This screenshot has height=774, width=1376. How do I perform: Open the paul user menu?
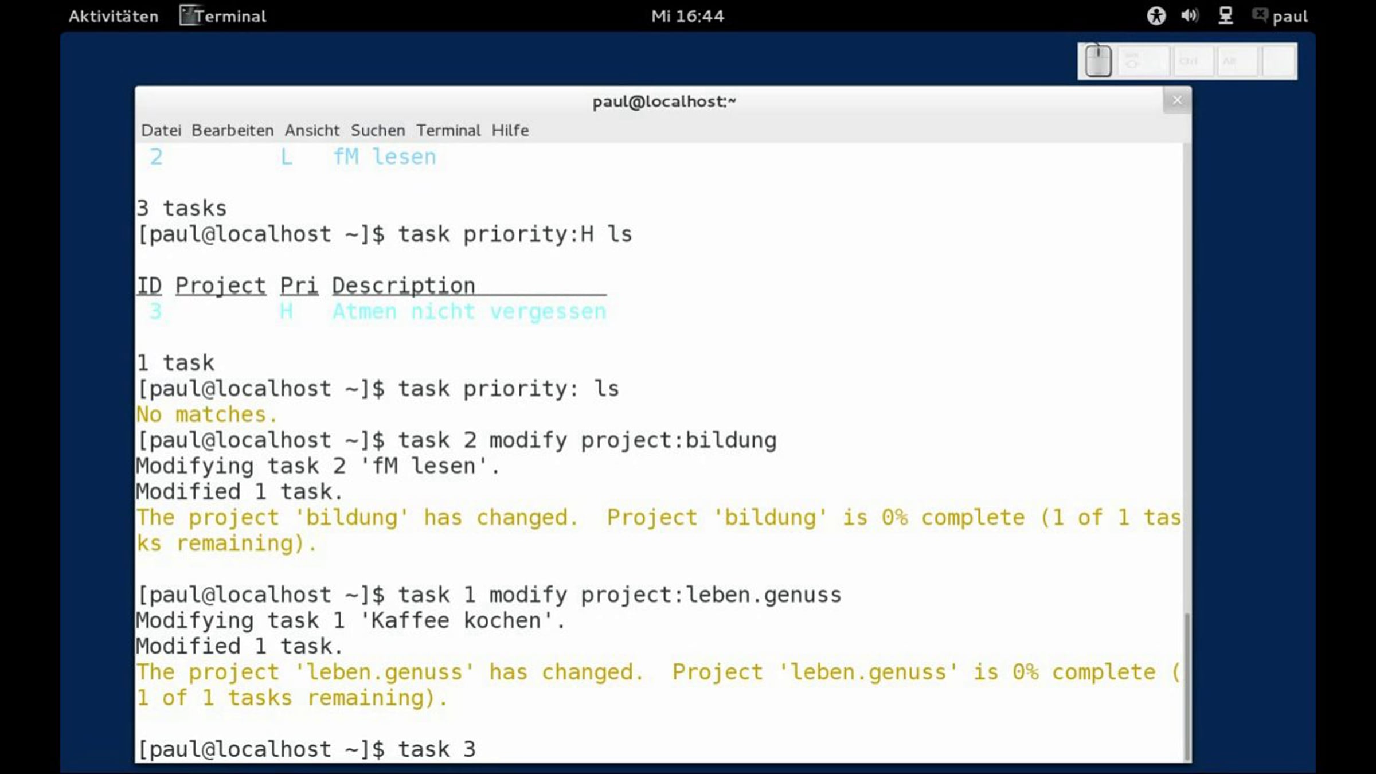point(1290,16)
